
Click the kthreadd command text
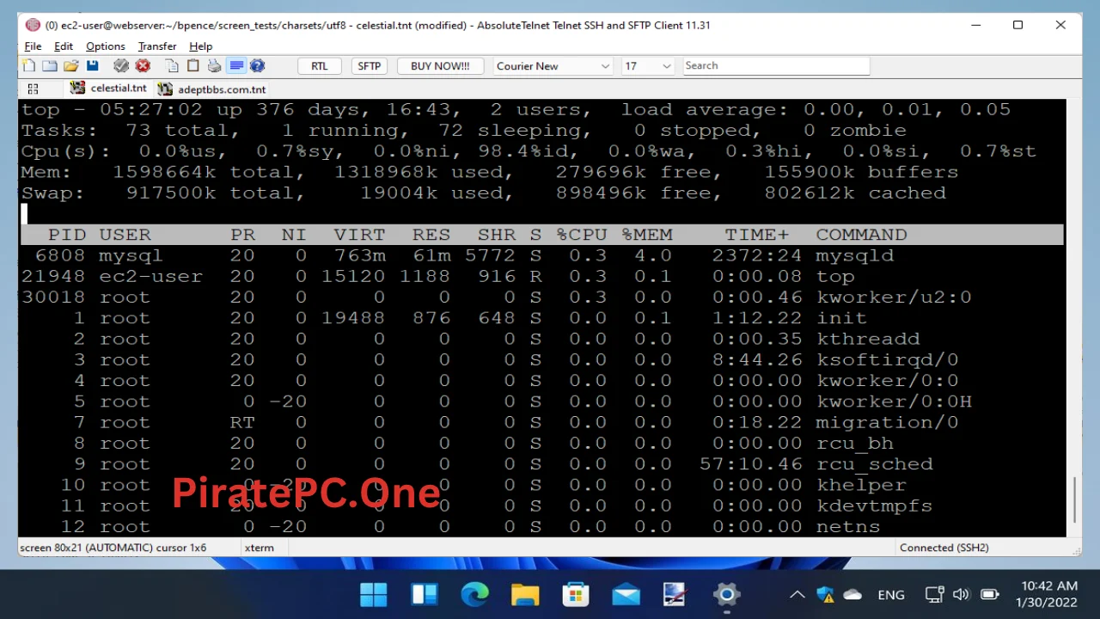pos(868,339)
